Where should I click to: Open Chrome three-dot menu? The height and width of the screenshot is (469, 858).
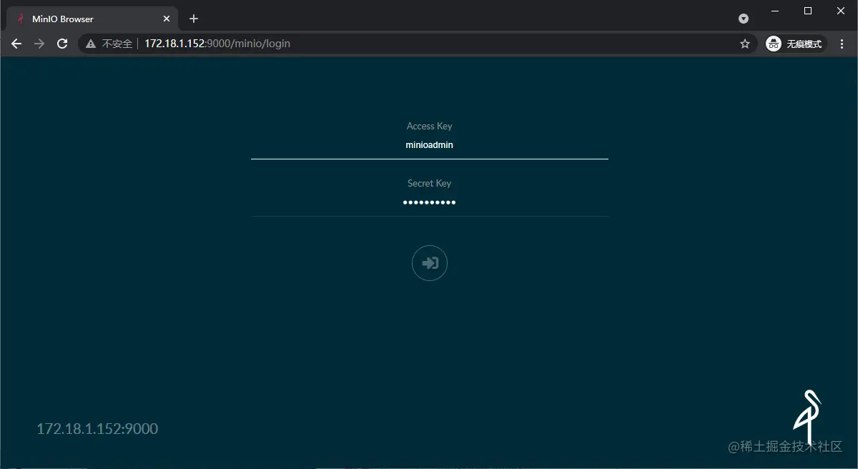[842, 44]
